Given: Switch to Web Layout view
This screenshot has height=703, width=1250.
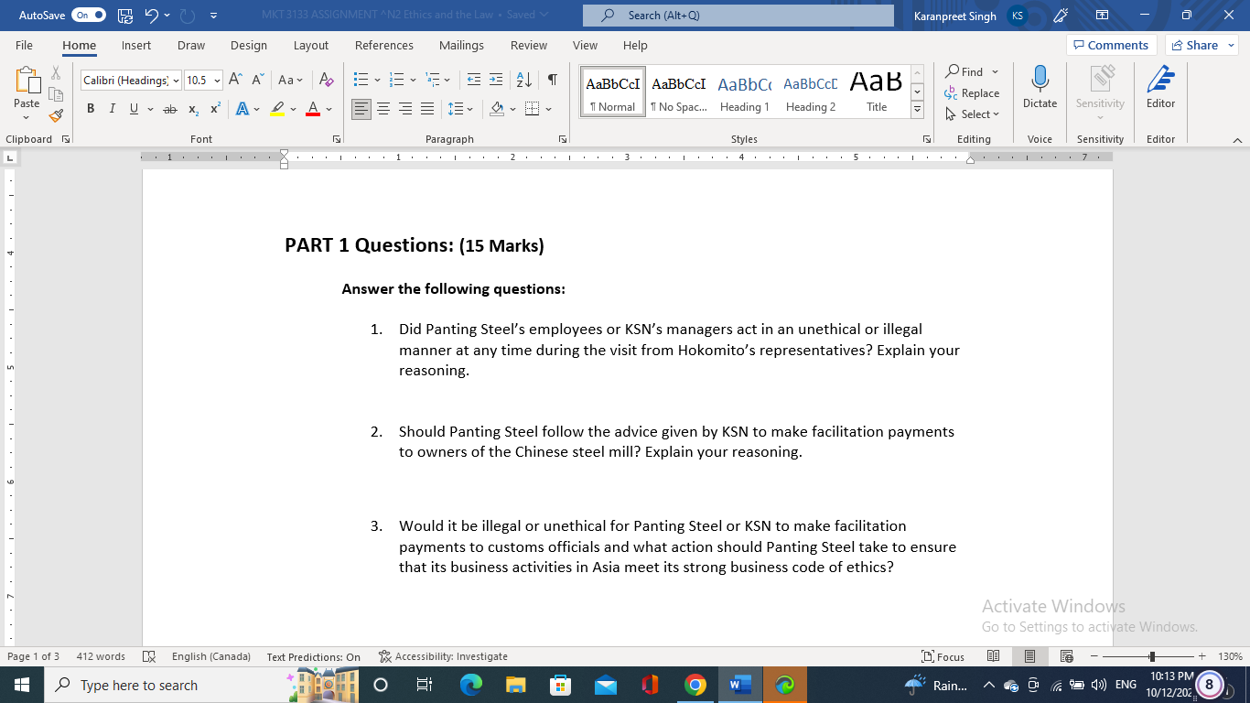Looking at the screenshot, I should pyautogui.click(x=1066, y=656).
